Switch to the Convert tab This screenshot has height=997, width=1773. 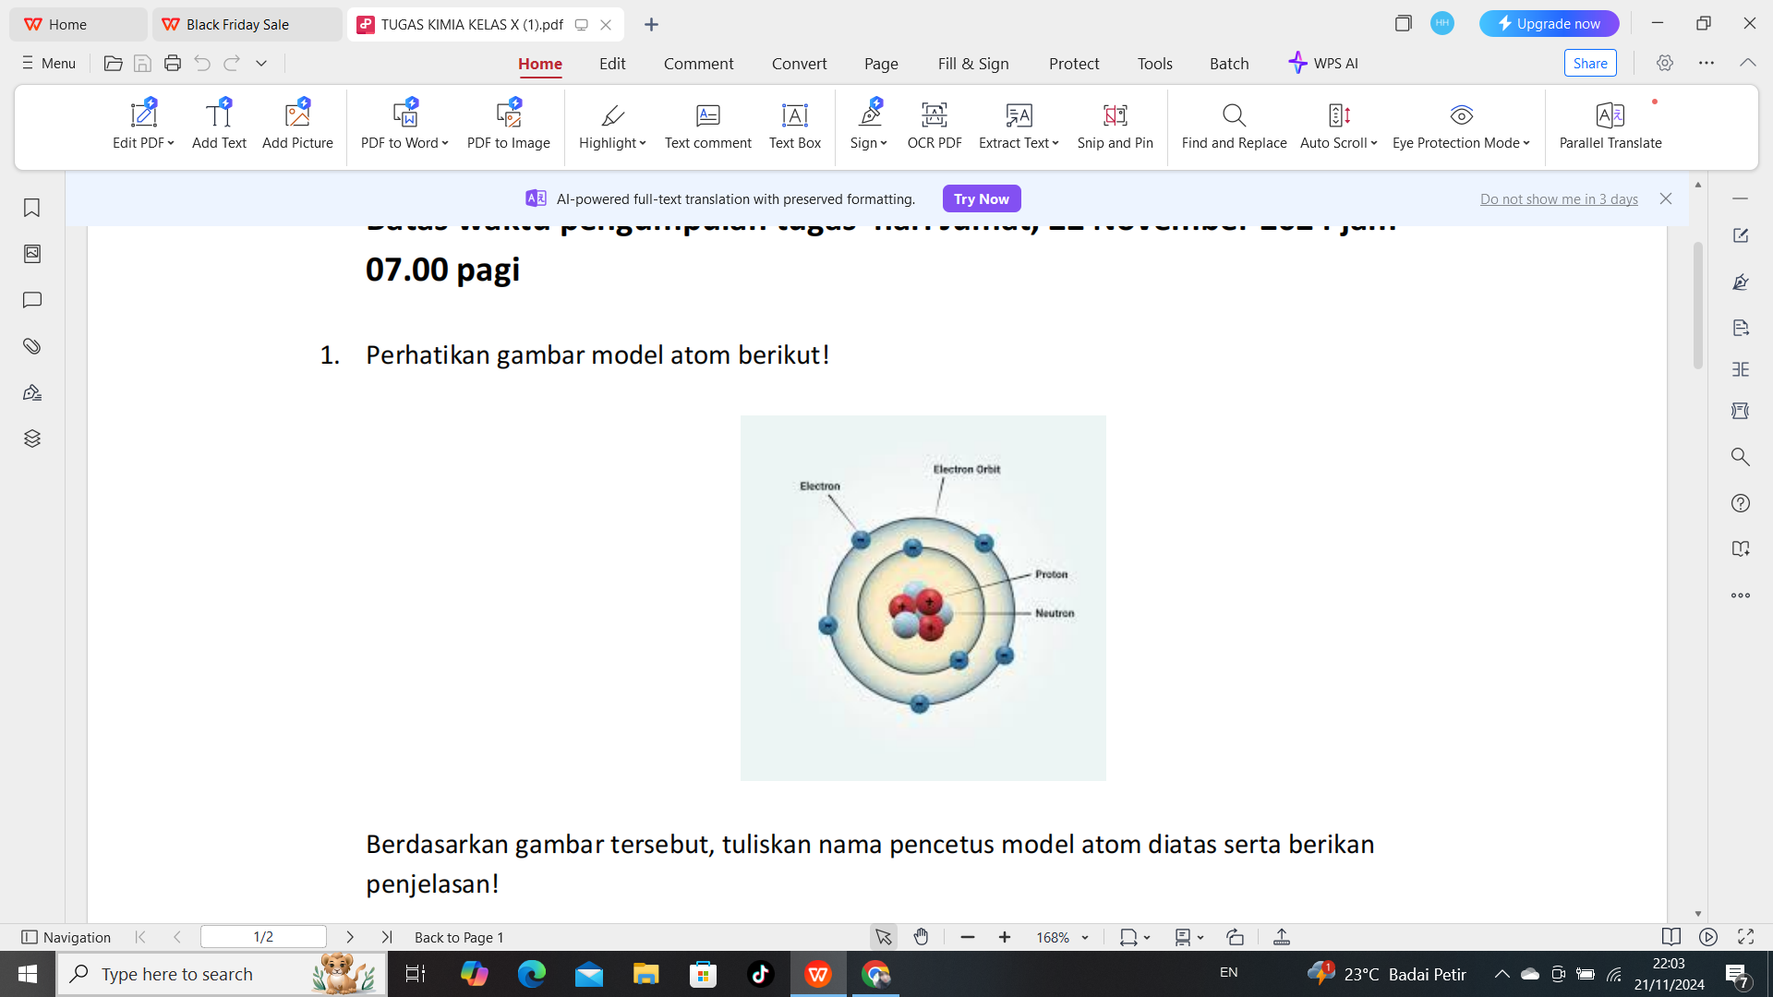(x=799, y=64)
